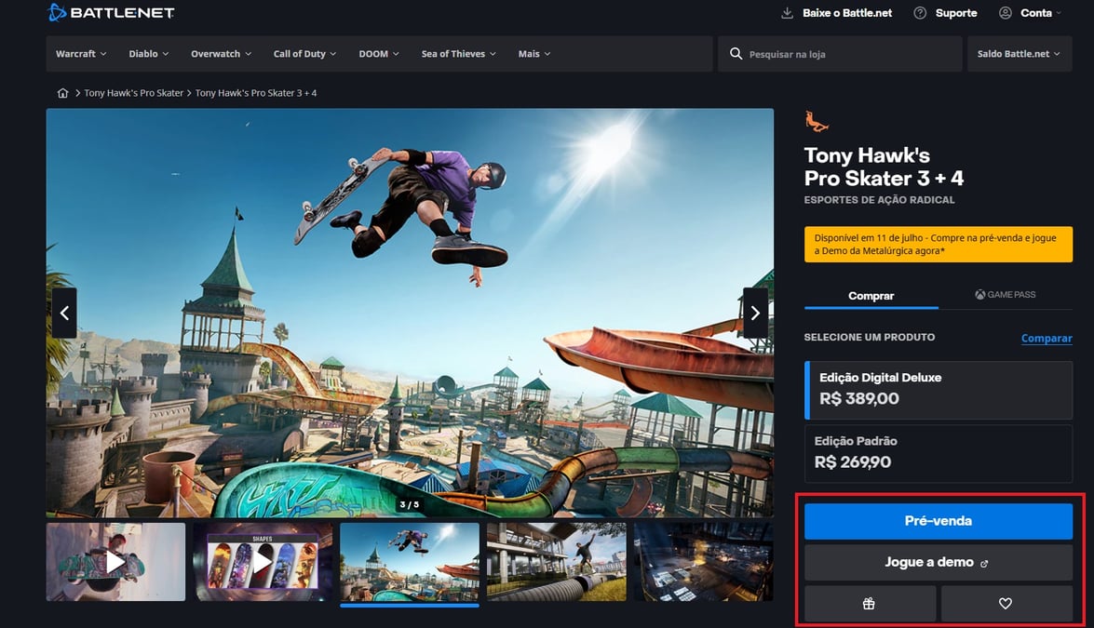Click the Pesquisar na loja search field
Image resolution: width=1094 pixels, height=628 pixels.
(840, 54)
